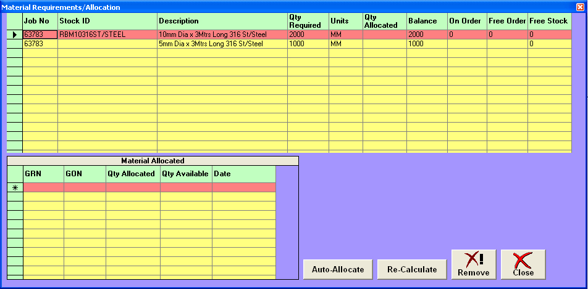
Task: Click the Material Allocated grid's Qty Allocated header
Action: (x=133, y=174)
